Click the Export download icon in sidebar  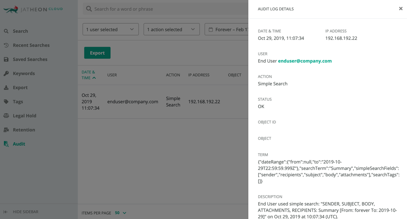[6, 88]
